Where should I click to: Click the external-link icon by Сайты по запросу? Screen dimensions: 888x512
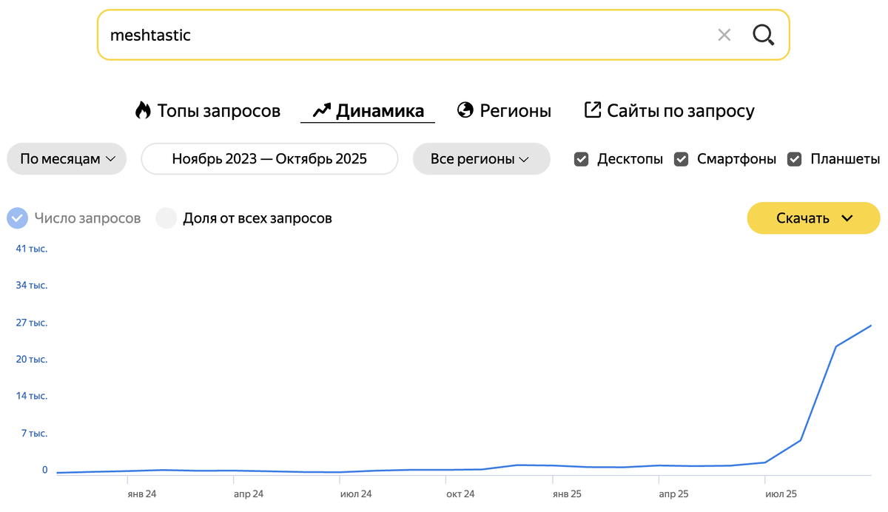tap(591, 109)
